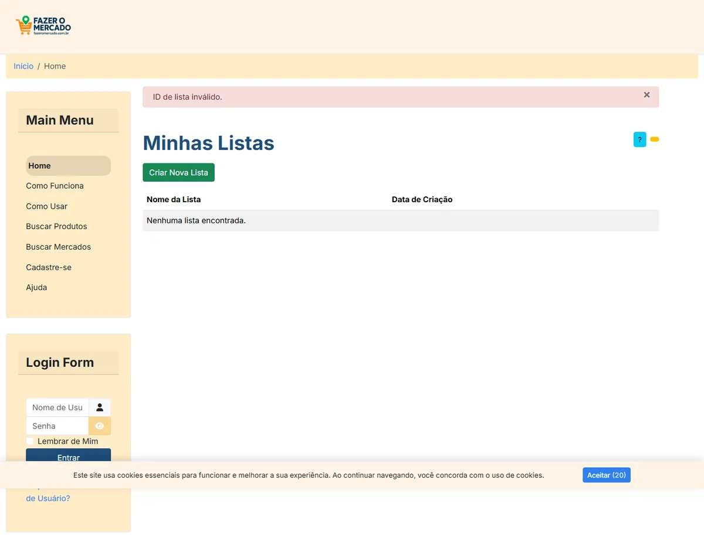Focus the Senha password field
This screenshot has height=548, width=704.
tap(57, 426)
